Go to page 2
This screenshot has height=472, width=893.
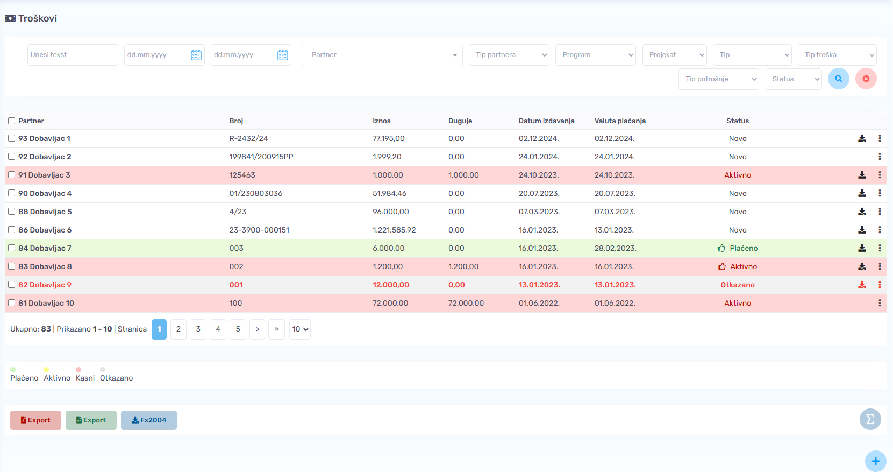pos(178,329)
